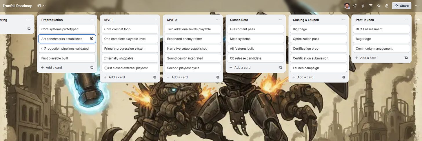Mark Production pipelines validated as complete
The height and width of the screenshot is (141, 422).
pos(43,49)
